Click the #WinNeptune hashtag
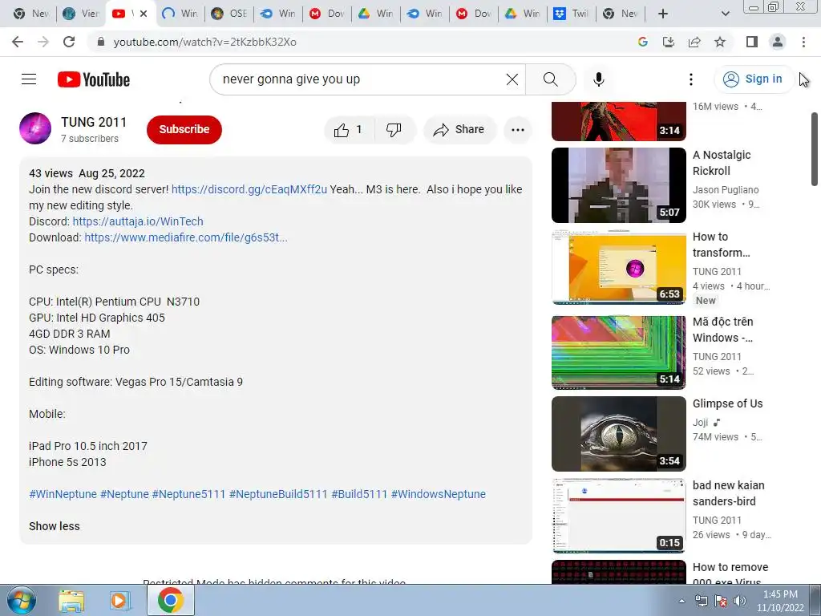Viewport: 821px width, 616px height. coord(63,494)
